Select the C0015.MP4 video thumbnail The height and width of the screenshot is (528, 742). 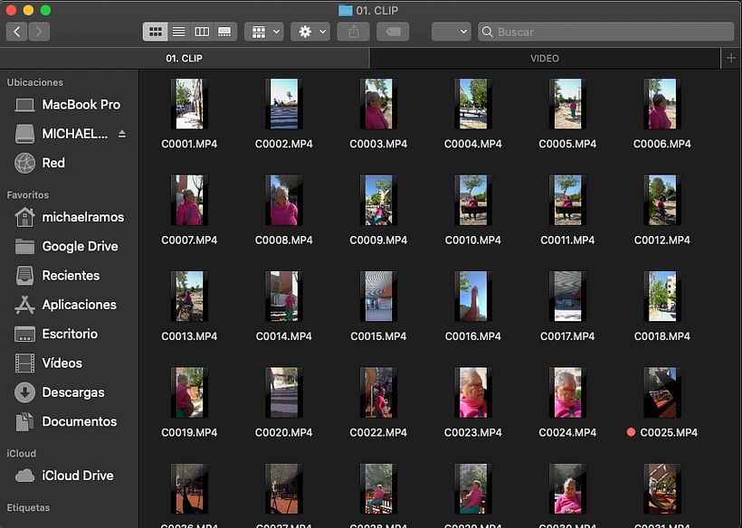pos(378,297)
